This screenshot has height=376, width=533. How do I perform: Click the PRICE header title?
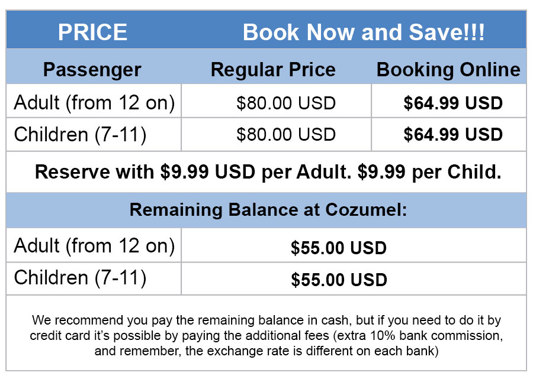point(92,33)
